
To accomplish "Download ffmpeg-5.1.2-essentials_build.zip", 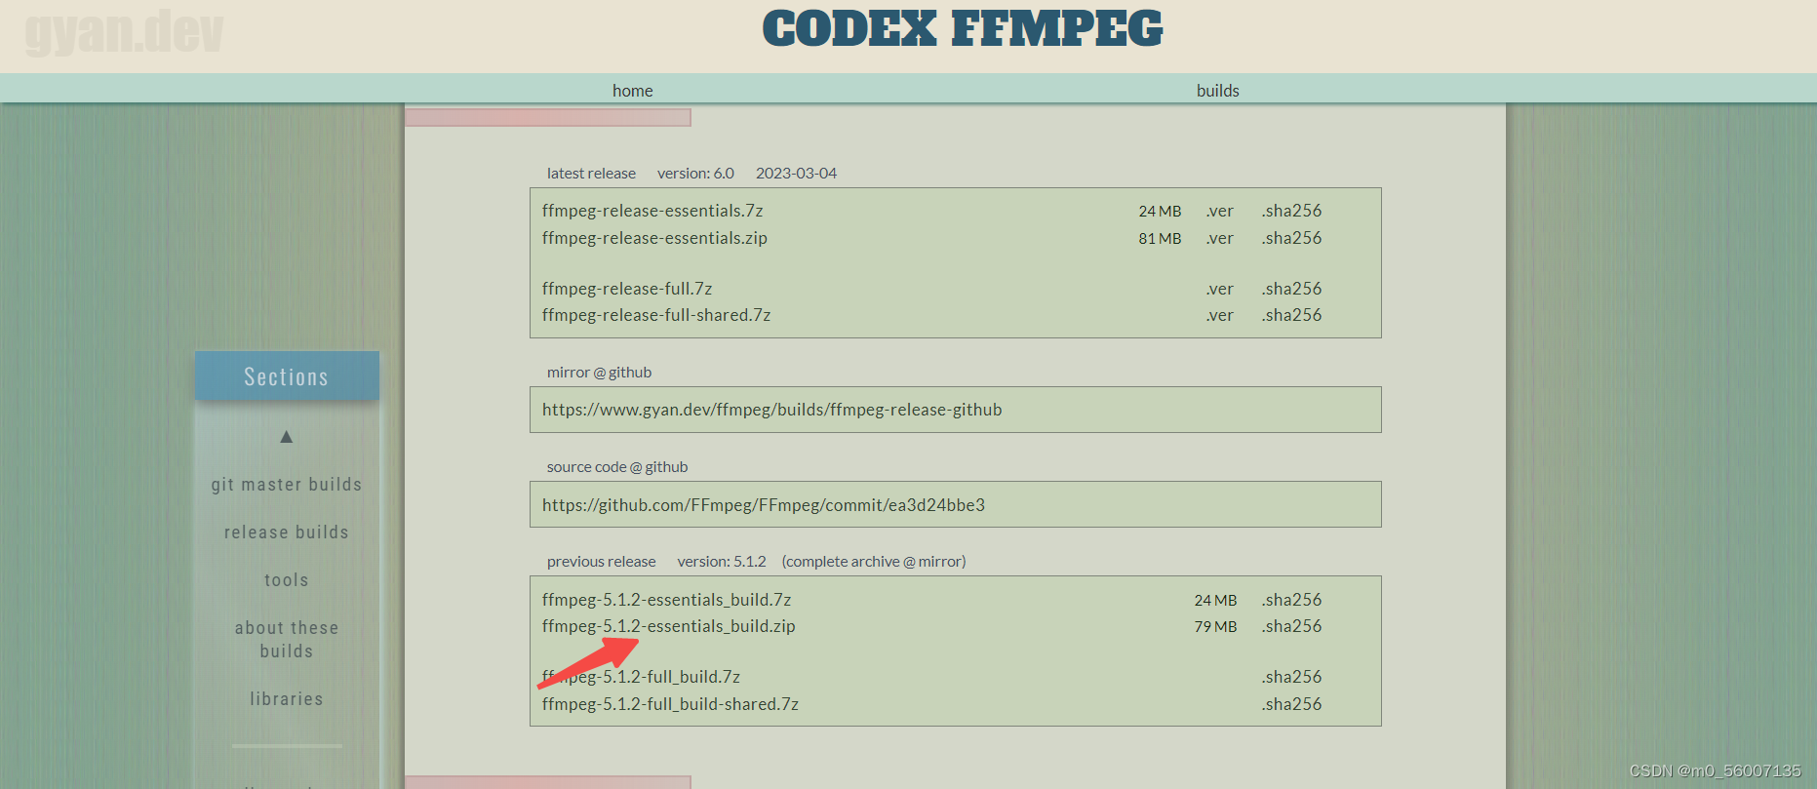I will point(669,626).
